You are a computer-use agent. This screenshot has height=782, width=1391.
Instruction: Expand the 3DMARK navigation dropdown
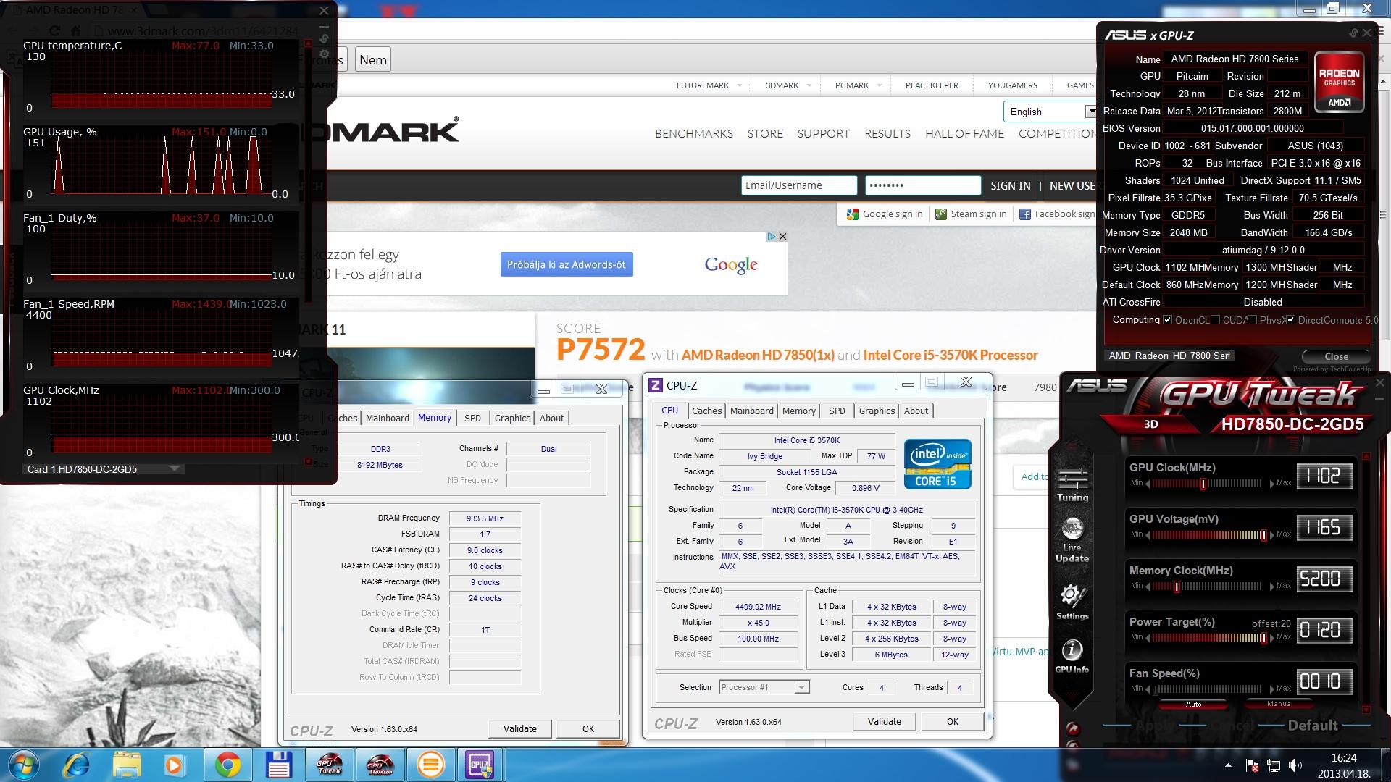pyautogui.click(x=810, y=85)
